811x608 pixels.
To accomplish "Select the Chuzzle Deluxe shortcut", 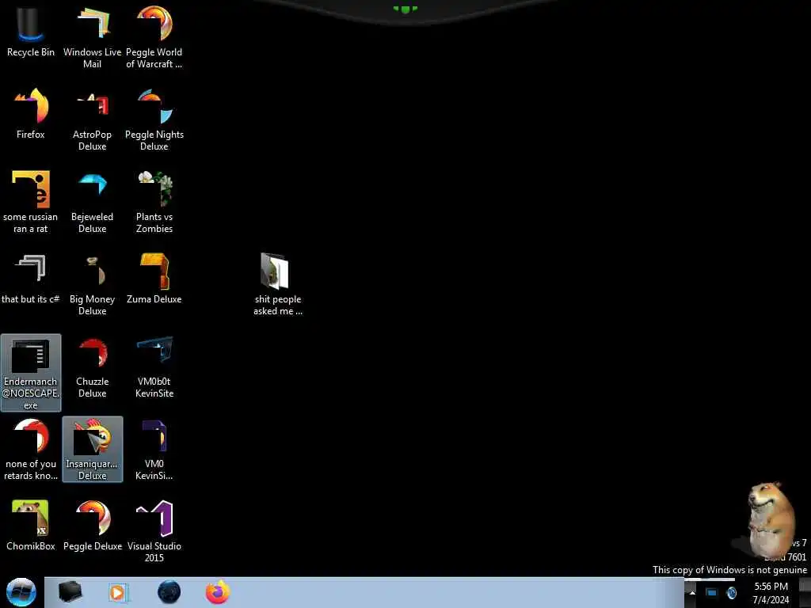I will [92, 366].
